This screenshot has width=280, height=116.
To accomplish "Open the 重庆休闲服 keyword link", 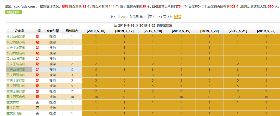I will [14, 113].
